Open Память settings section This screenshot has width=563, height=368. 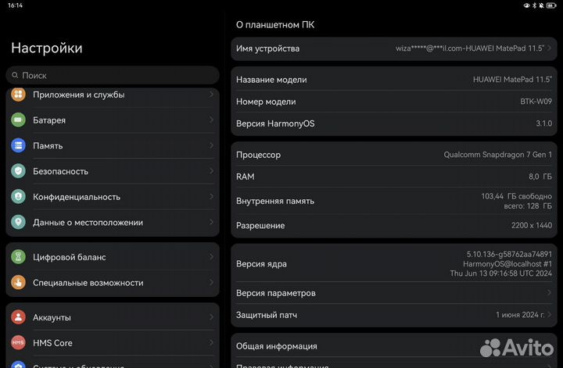(x=113, y=145)
